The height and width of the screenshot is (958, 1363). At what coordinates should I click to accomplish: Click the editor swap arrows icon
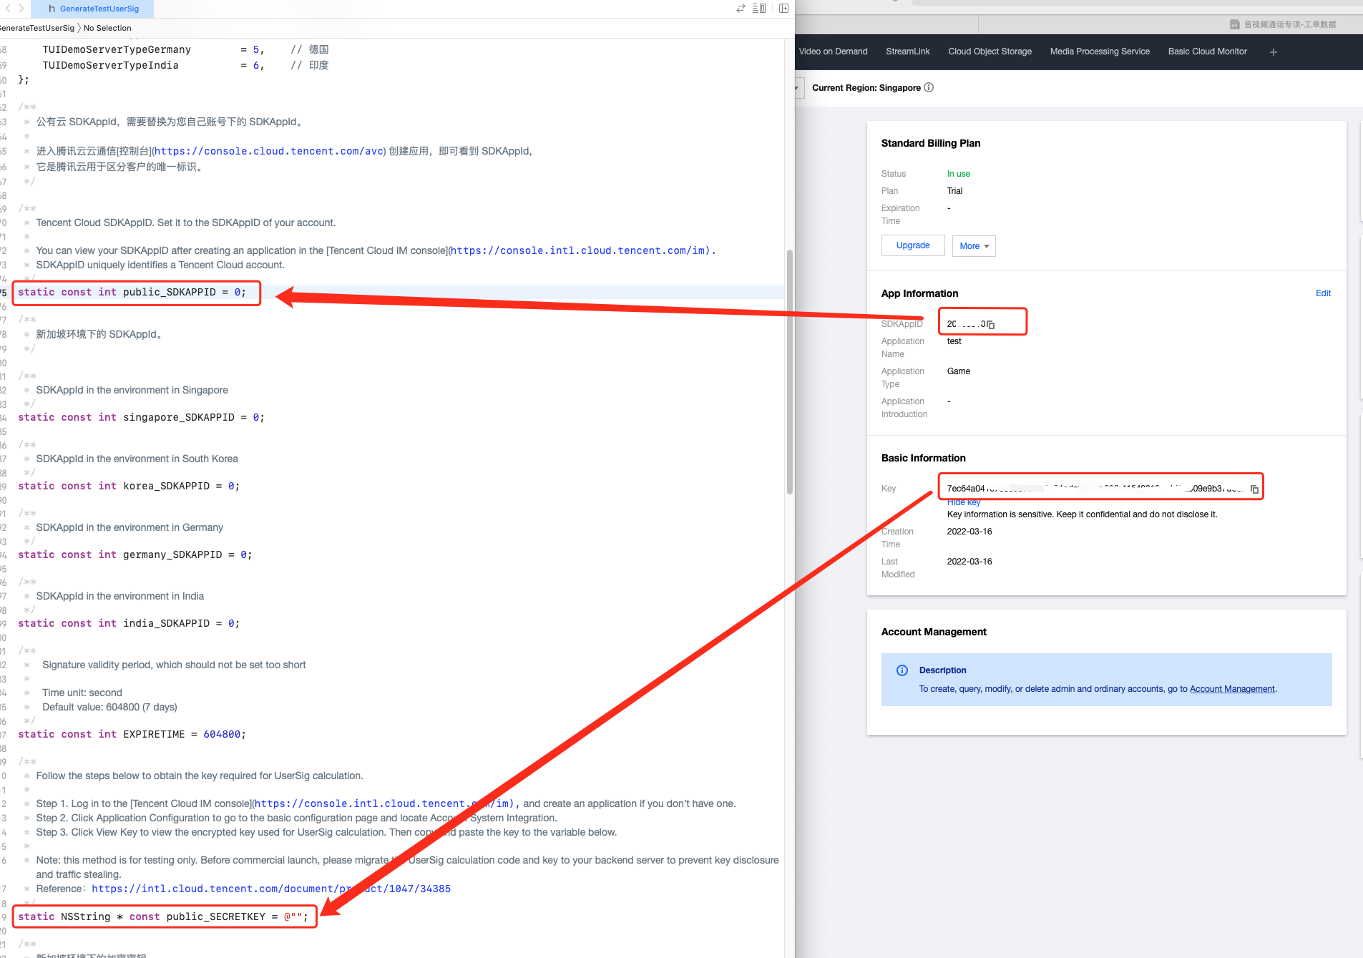[741, 9]
